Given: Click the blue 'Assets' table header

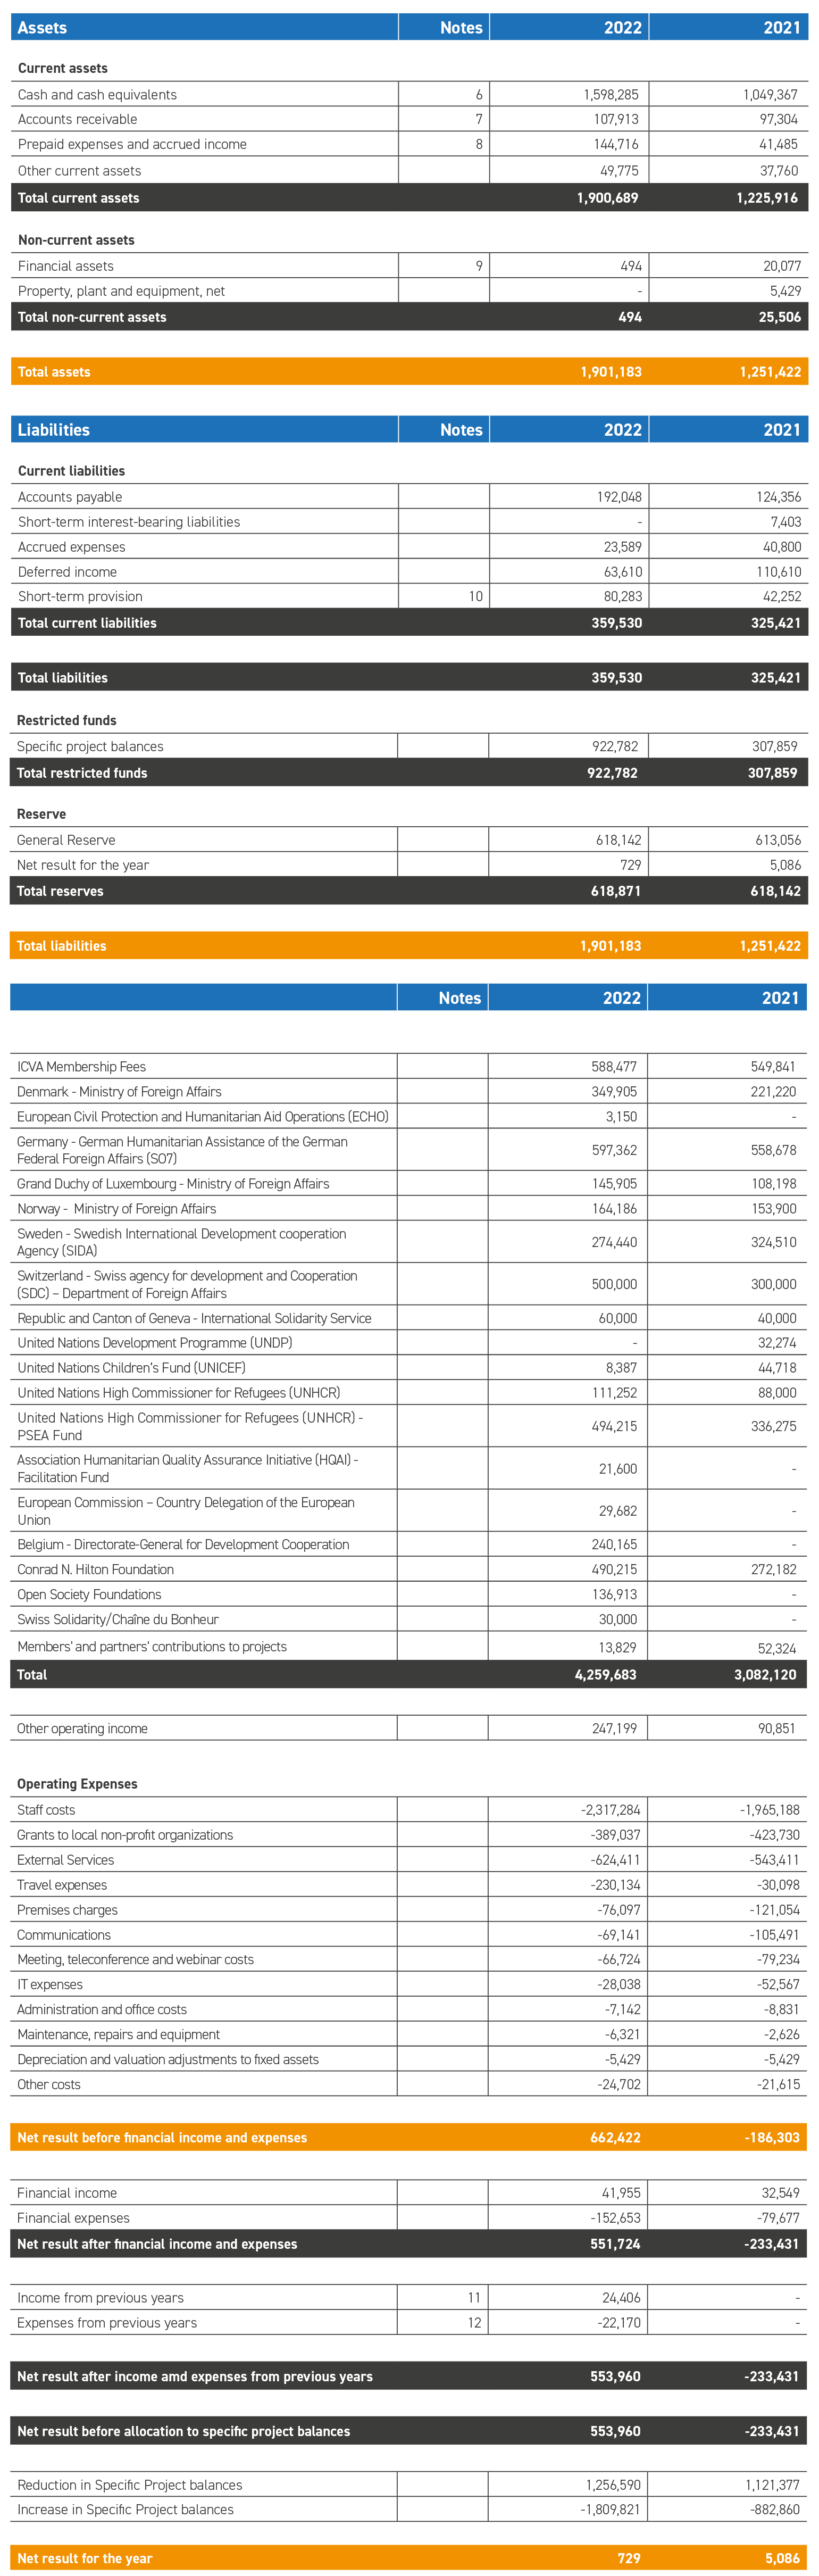Looking at the screenshot, I should [42, 28].
